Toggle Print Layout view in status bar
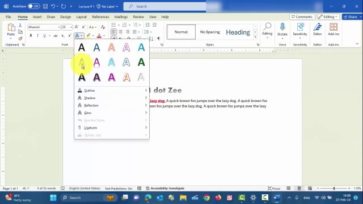 pos(299,188)
